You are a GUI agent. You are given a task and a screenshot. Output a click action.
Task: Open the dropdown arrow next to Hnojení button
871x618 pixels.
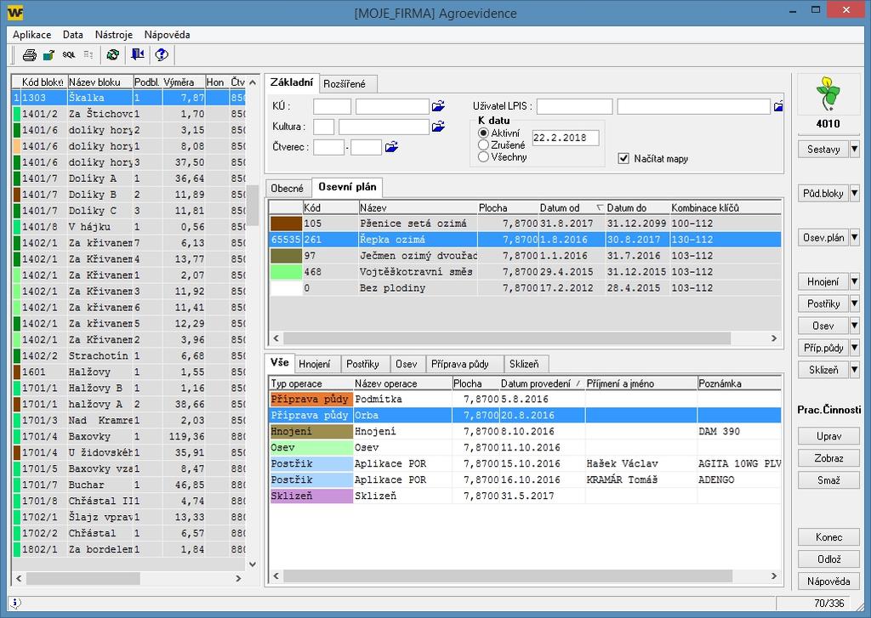tap(854, 281)
